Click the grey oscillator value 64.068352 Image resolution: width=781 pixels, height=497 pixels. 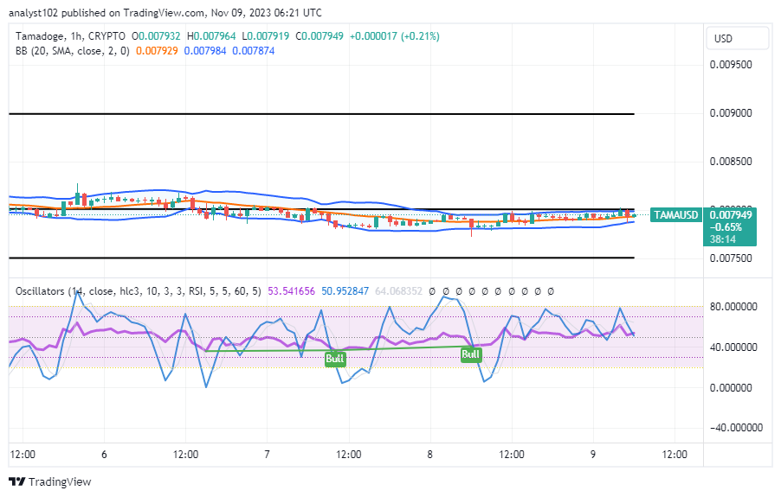(398, 291)
